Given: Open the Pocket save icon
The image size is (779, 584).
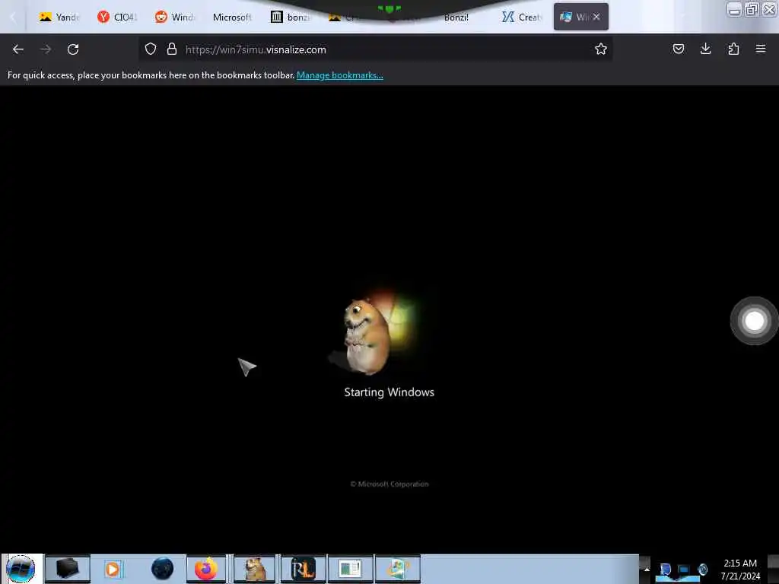Looking at the screenshot, I should [678, 49].
